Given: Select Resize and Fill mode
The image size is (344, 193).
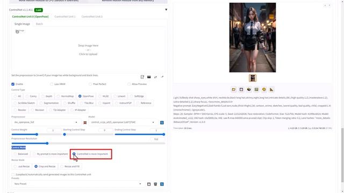Looking at the screenshot, I should (x=70, y=167).
